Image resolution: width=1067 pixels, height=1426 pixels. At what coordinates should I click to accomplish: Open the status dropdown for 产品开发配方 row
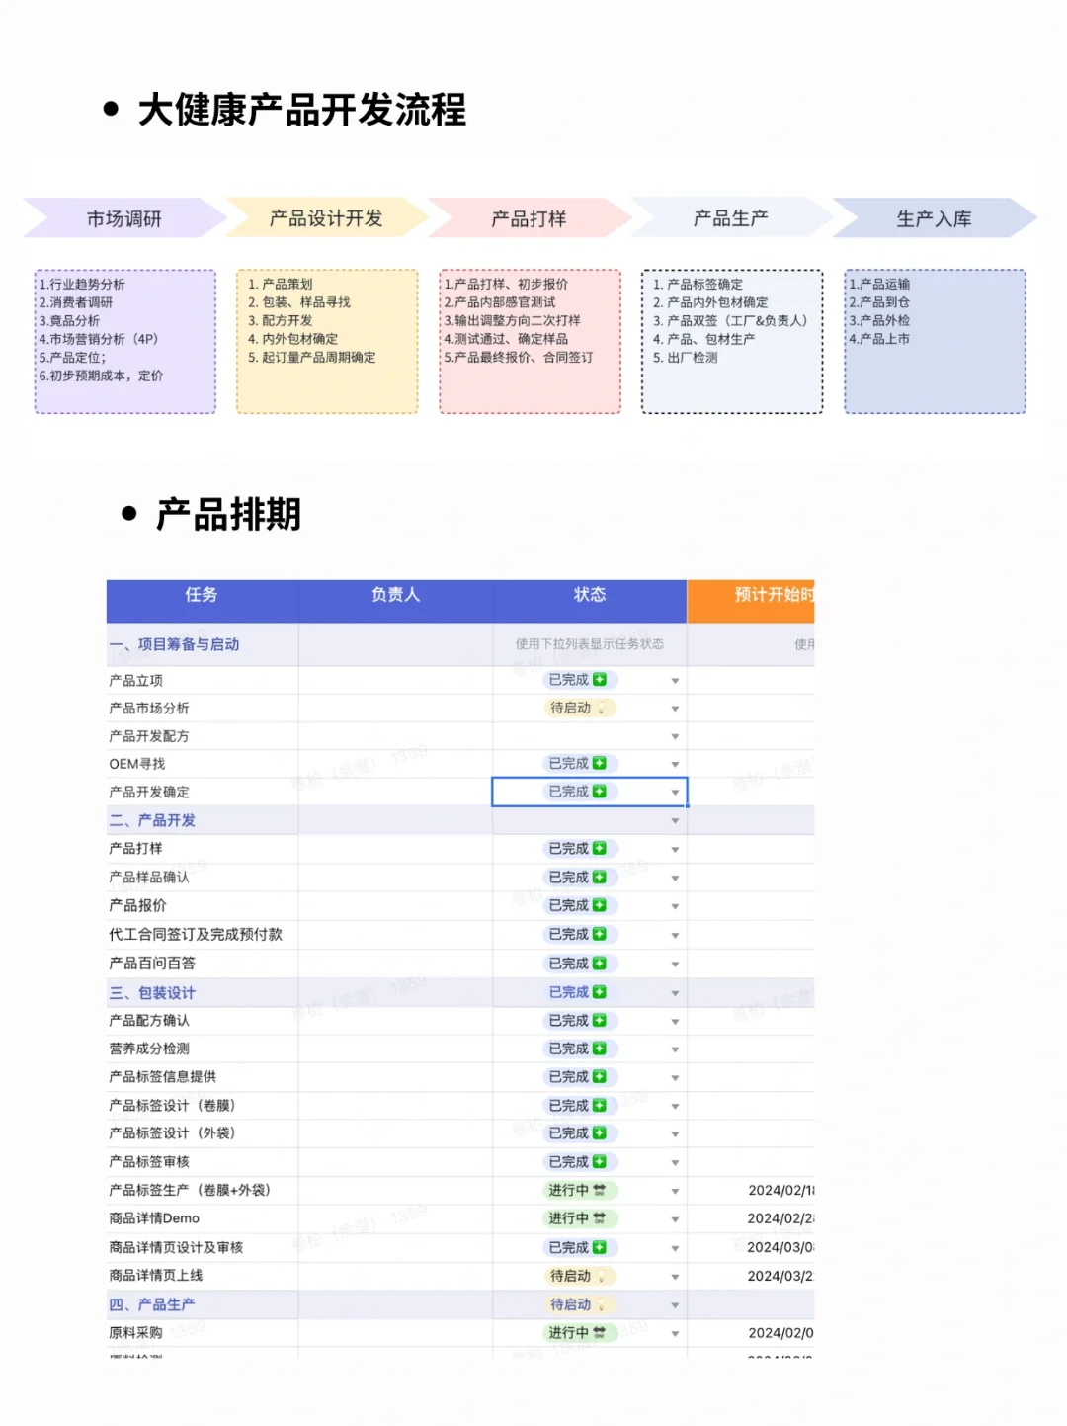[x=674, y=736]
